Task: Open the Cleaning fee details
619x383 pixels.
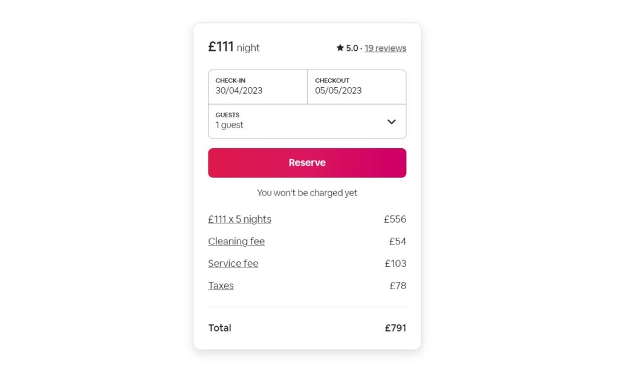Action: 236,241
